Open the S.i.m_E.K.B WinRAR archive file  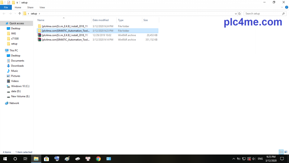[65, 35]
